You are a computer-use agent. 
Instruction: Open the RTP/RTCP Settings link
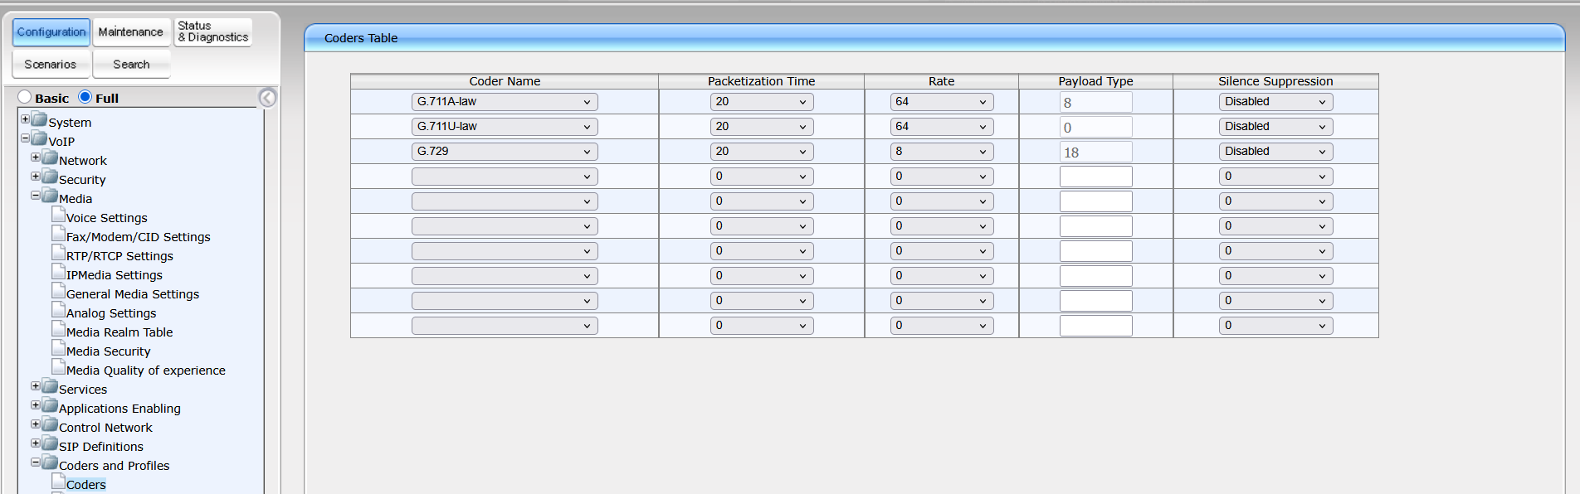[x=119, y=256]
